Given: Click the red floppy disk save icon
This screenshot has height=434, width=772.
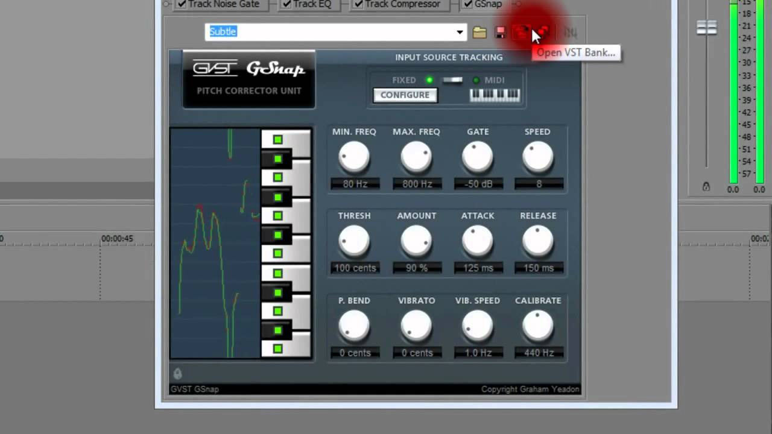Looking at the screenshot, I should pyautogui.click(x=500, y=32).
